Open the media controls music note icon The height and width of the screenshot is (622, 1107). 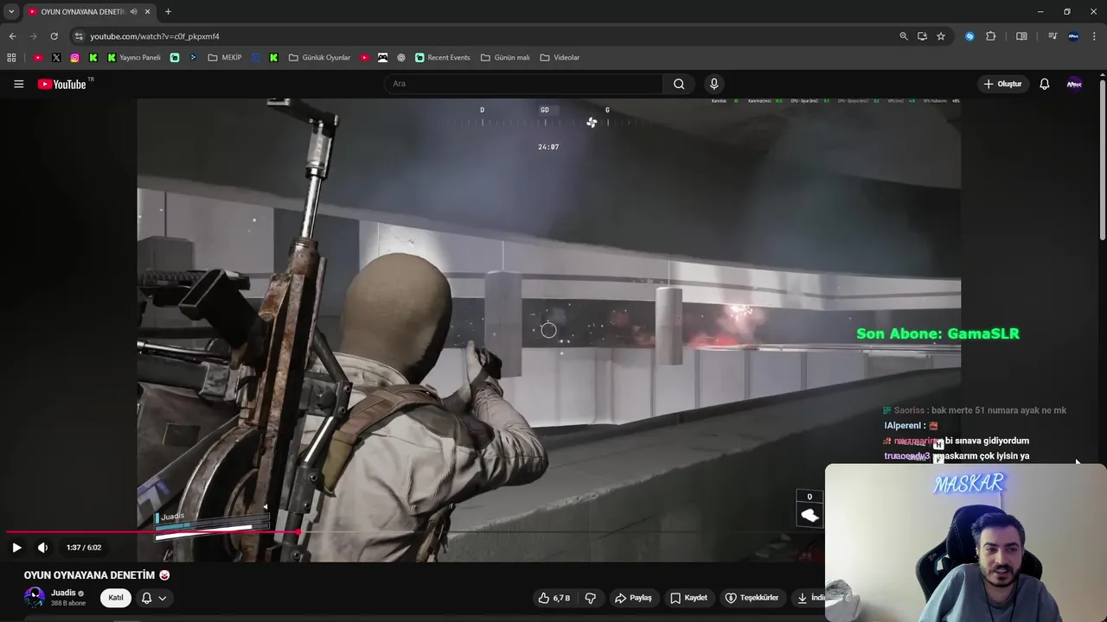pyautogui.click(x=1053, y=36)
